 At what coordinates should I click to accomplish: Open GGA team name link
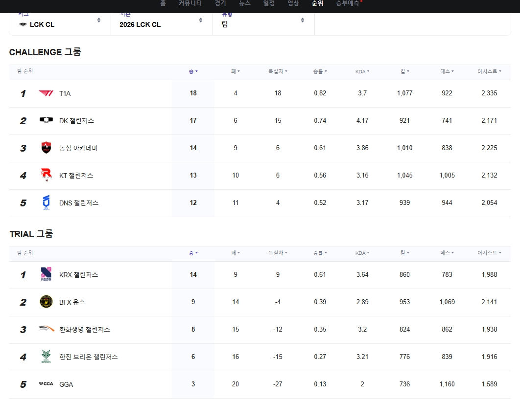click(x=66, y=384)
